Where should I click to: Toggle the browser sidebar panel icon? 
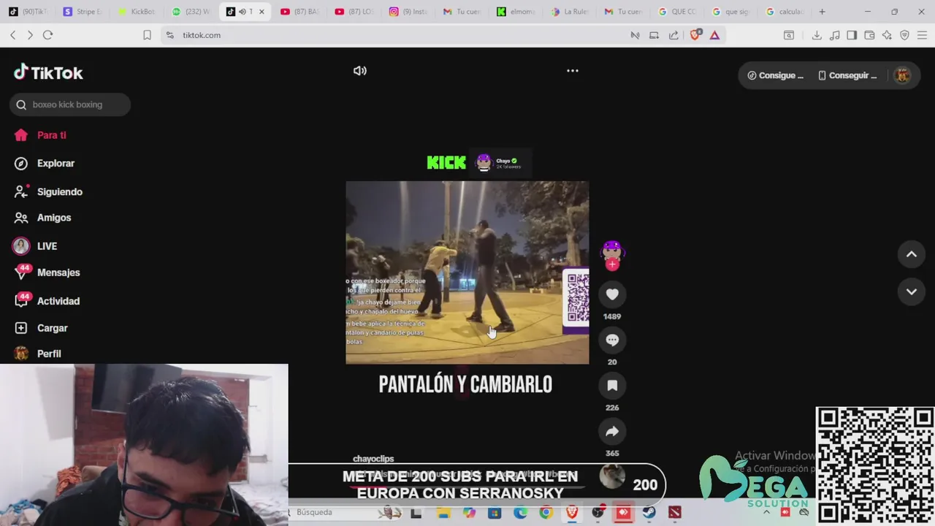[x=852, y=35]
